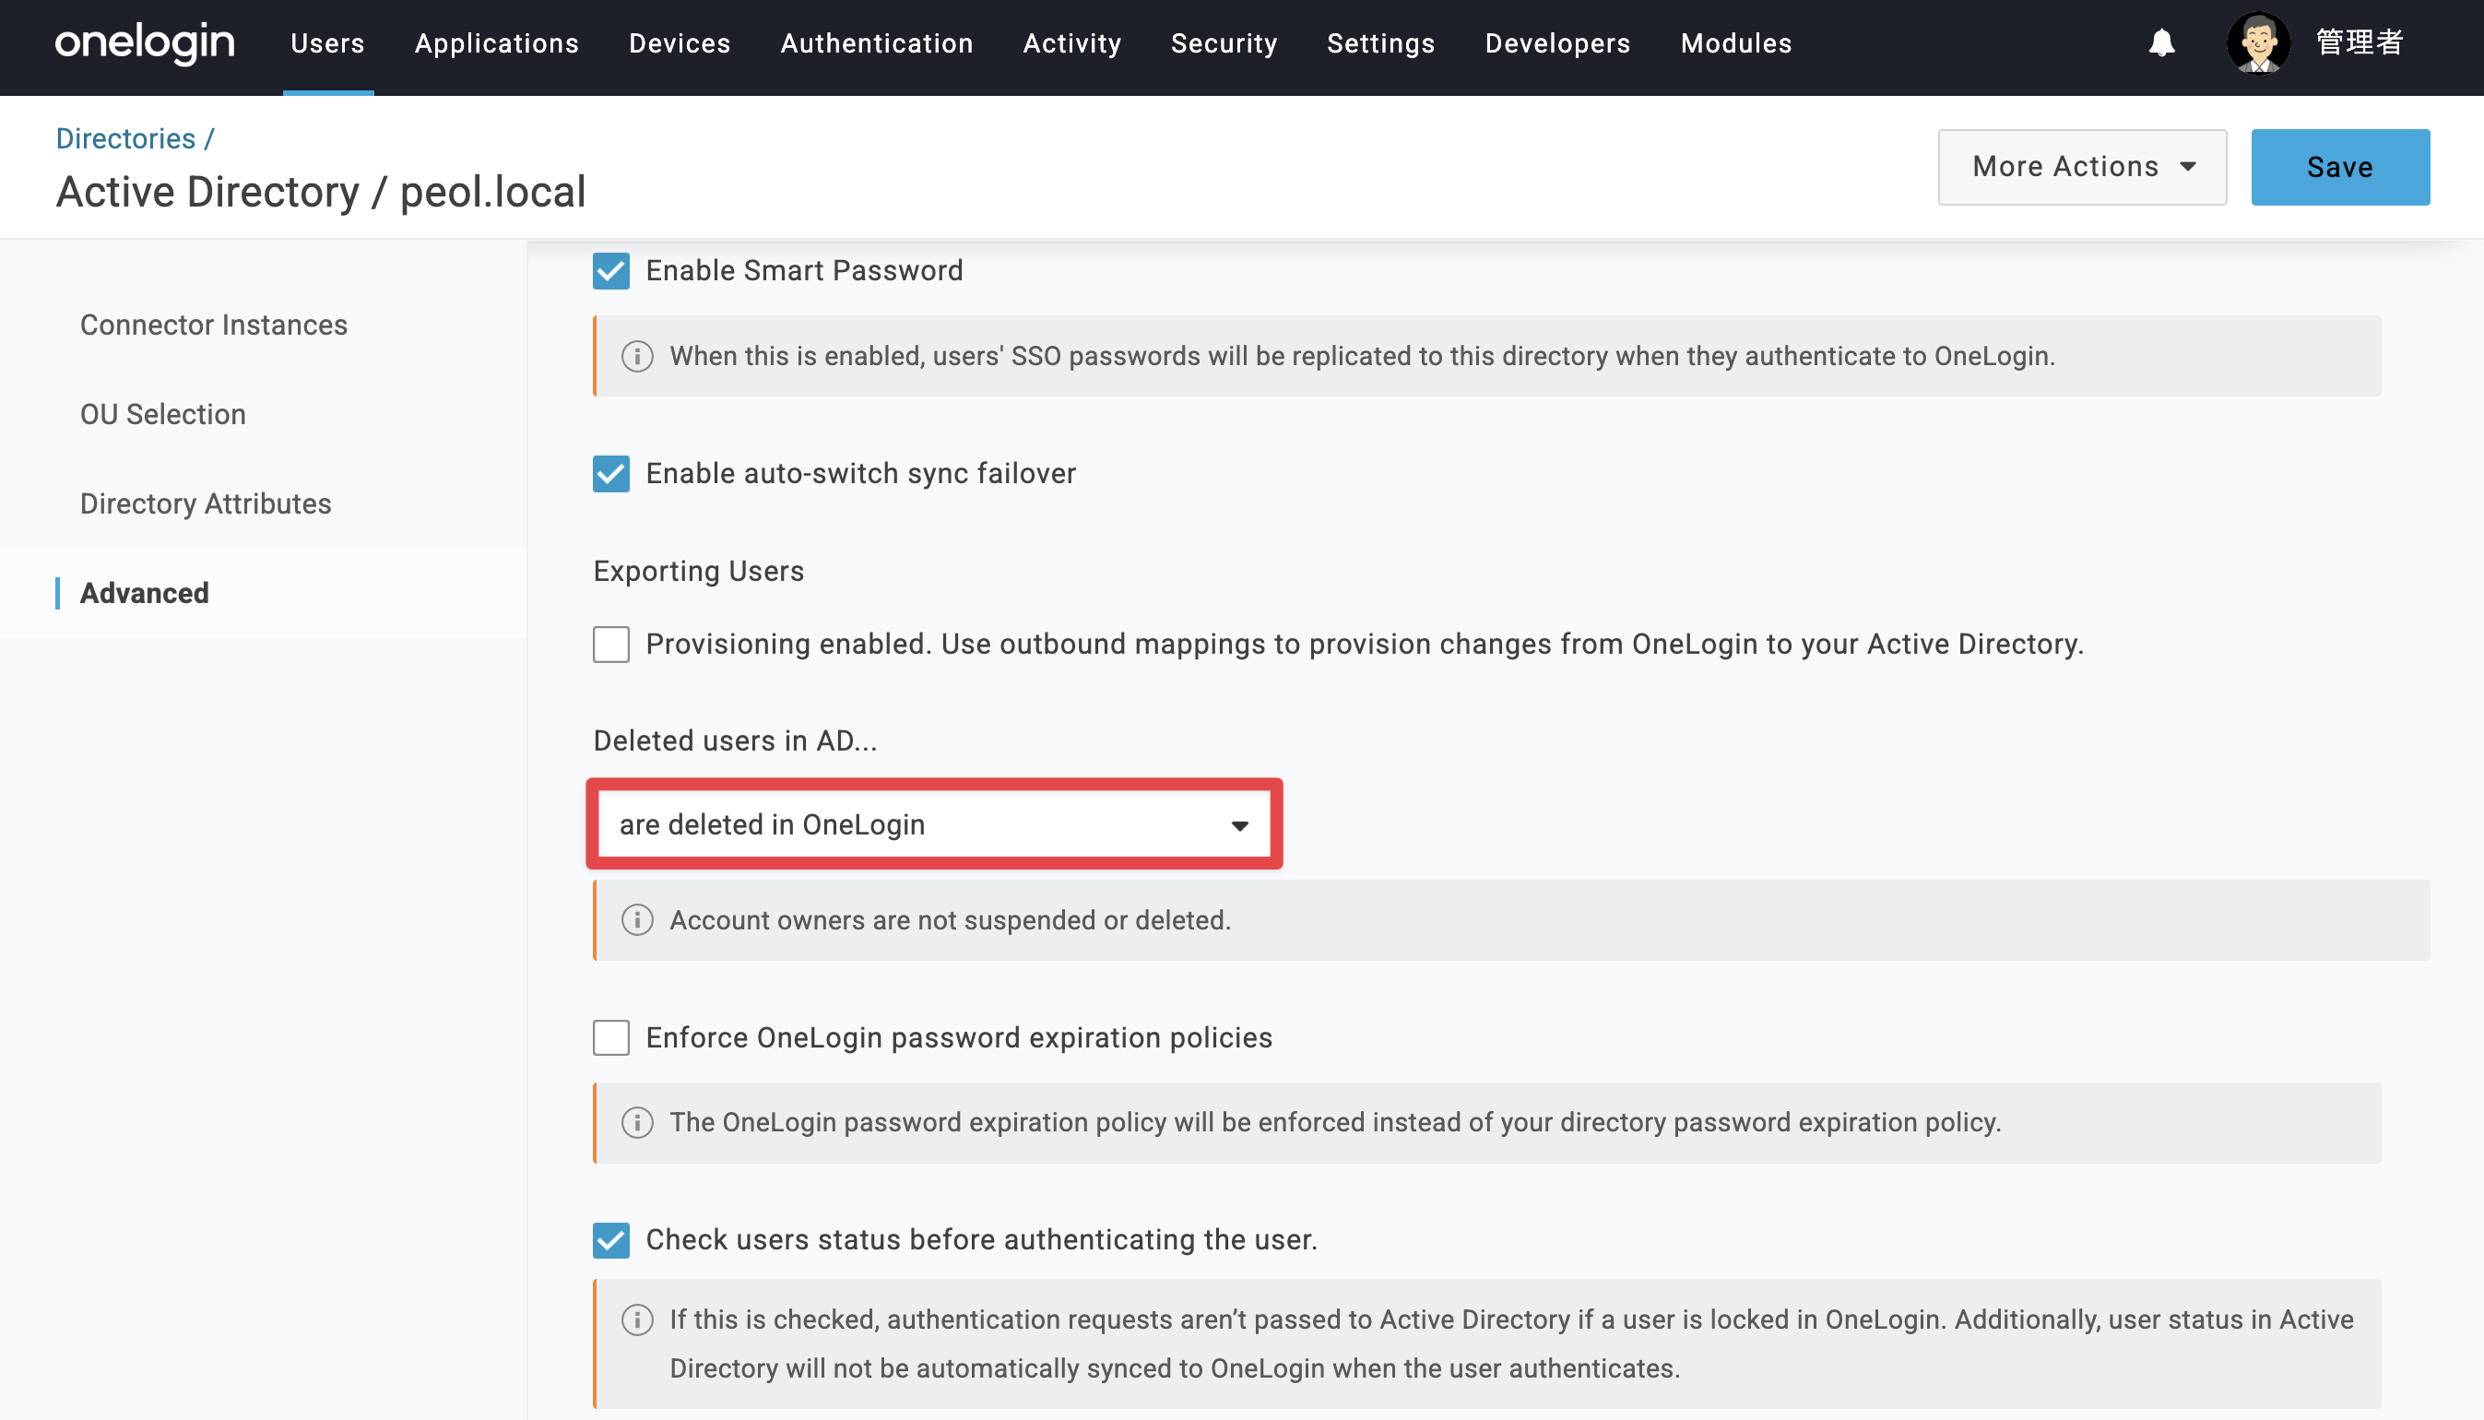Click the Active Directory / peol.local title

[321, 192]
